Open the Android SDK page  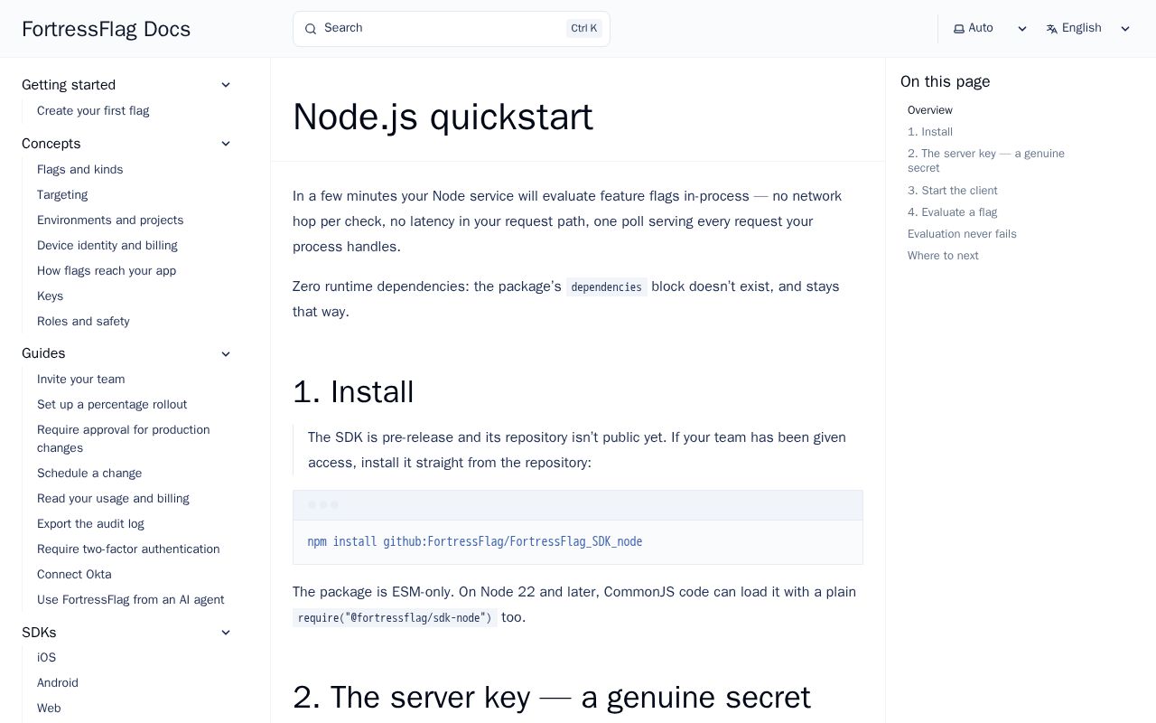[x=58, y=683]
